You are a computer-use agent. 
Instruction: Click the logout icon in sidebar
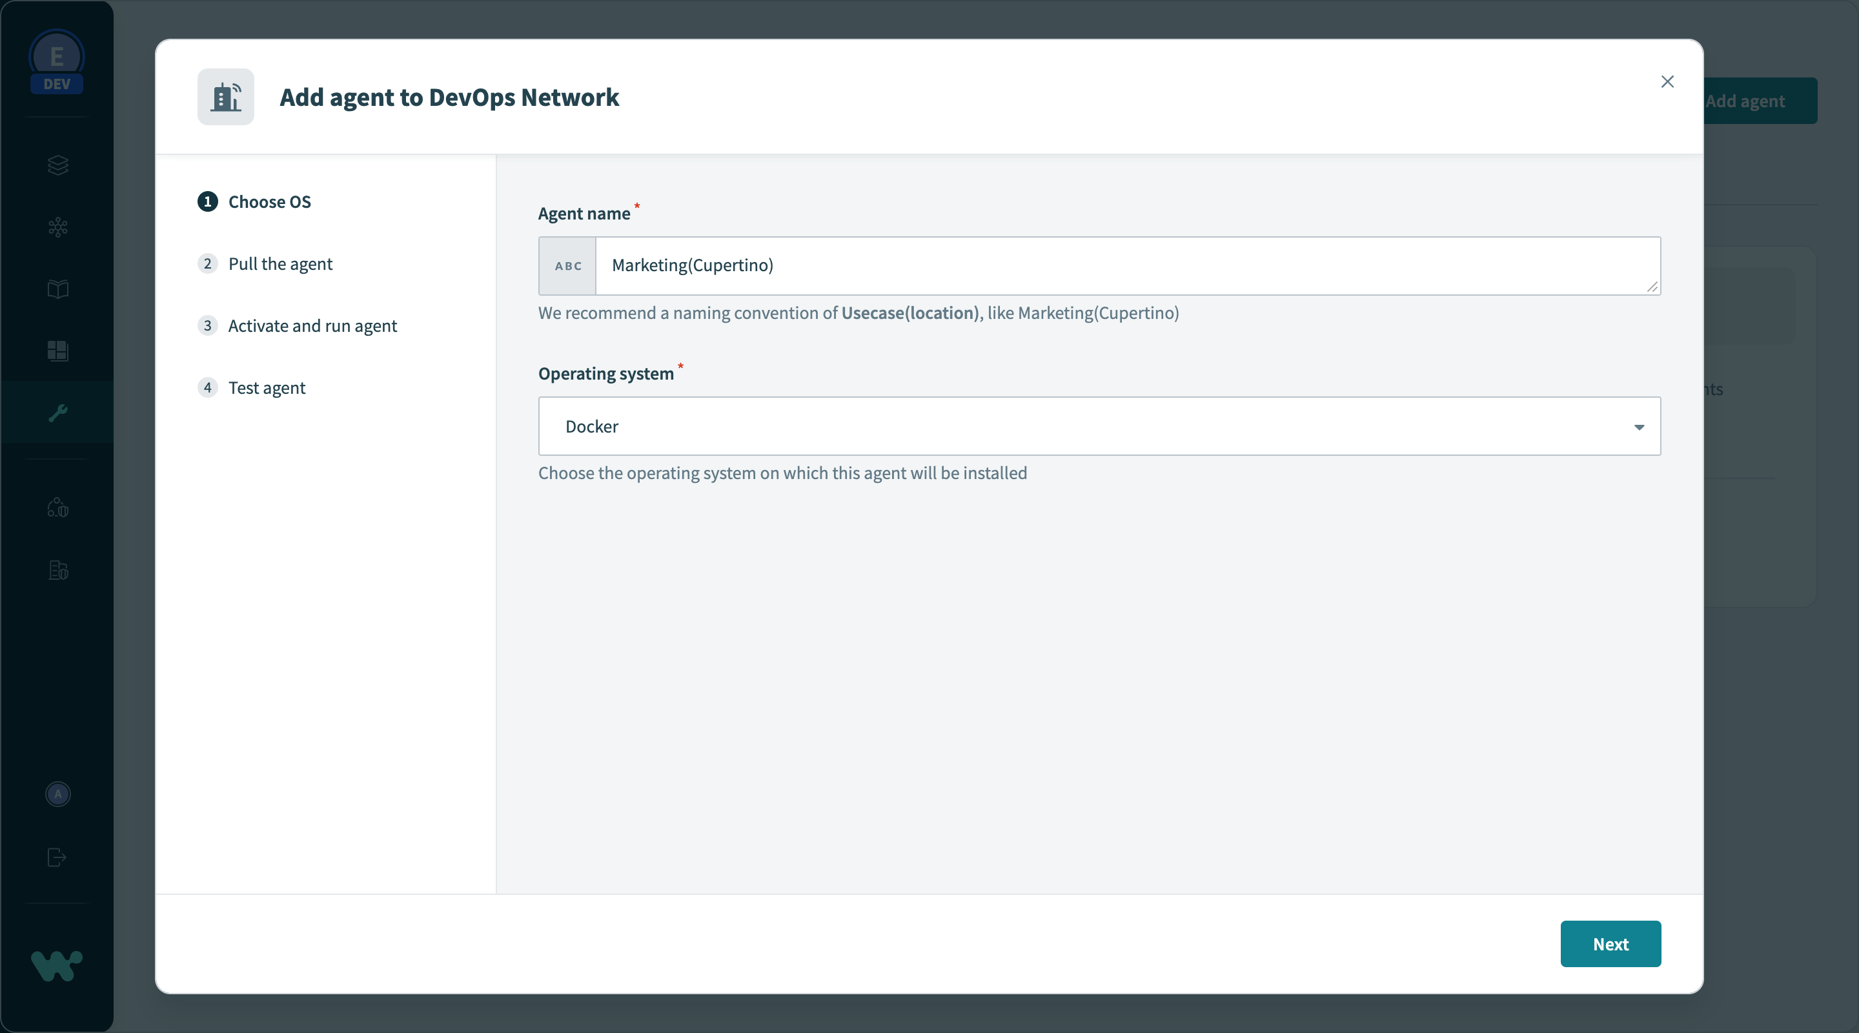coord(57,857)
